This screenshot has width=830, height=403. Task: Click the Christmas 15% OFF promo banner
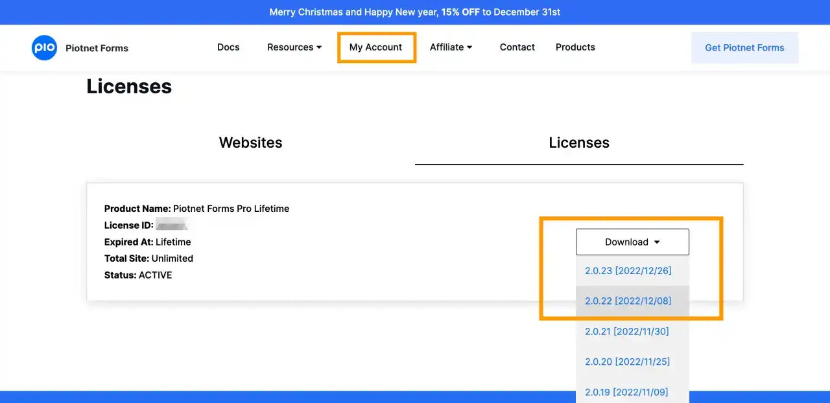click(415, 12)
